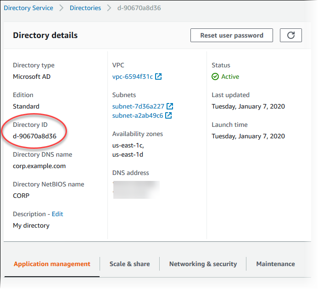Select the Application management tab
This screenshot has height=289, width=318.
click(52, 264)
